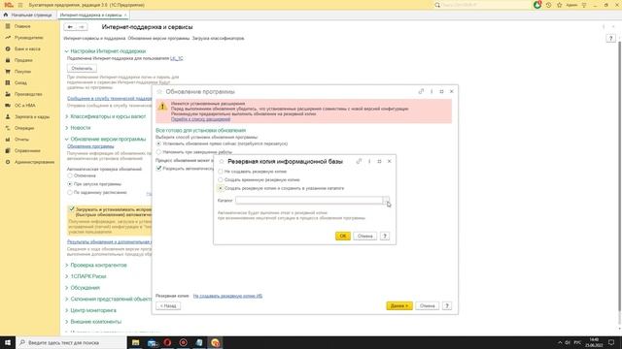Open help '?' in Резервная копия dialog
The width and height of the screenshot is (622, 349).
[x=385, y=236]
